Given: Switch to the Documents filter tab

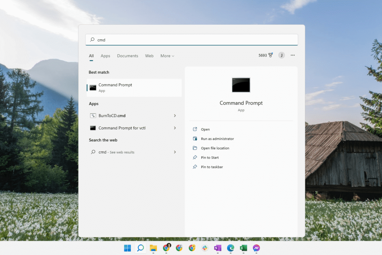Looking at the screenshot, I should coord(128,56).
